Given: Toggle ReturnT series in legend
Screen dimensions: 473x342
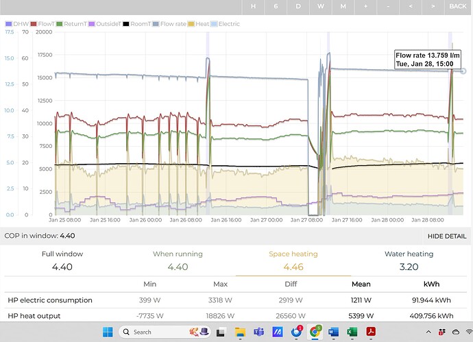Looking at the screenshot, I should click(71, 24).
